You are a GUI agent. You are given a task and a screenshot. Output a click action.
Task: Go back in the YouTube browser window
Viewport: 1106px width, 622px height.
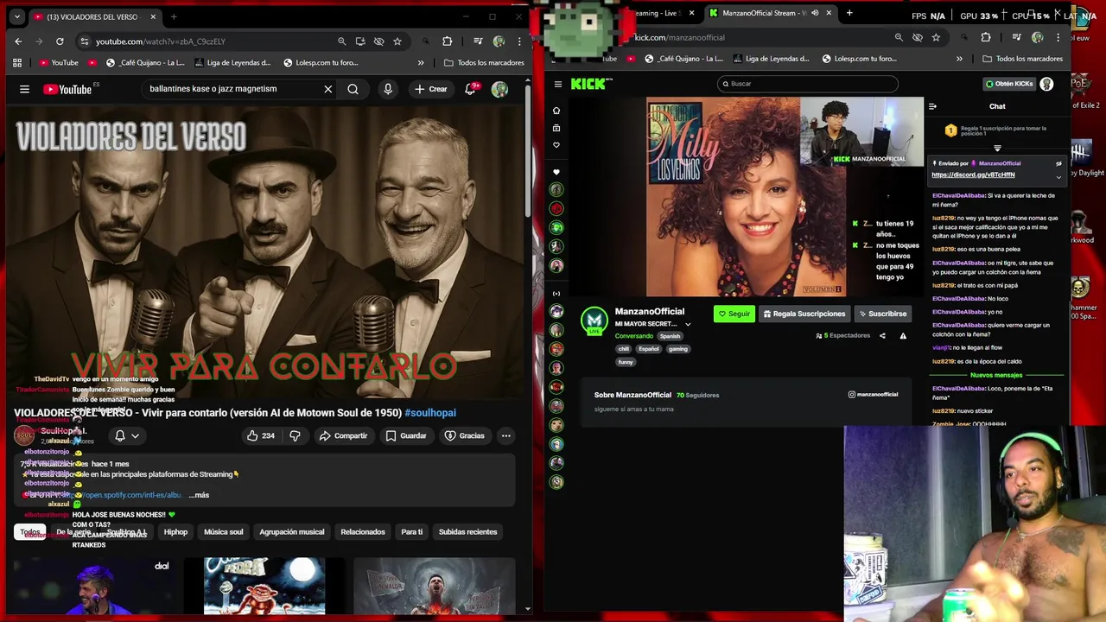coord(18,41)
